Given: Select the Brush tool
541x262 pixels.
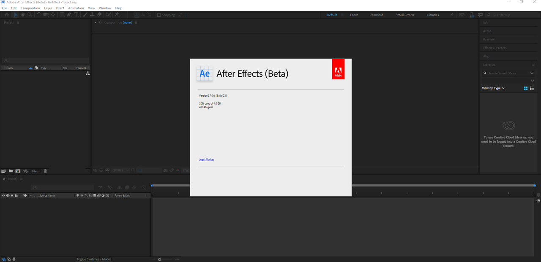Looking at the screenshot, I should [85, 15].
